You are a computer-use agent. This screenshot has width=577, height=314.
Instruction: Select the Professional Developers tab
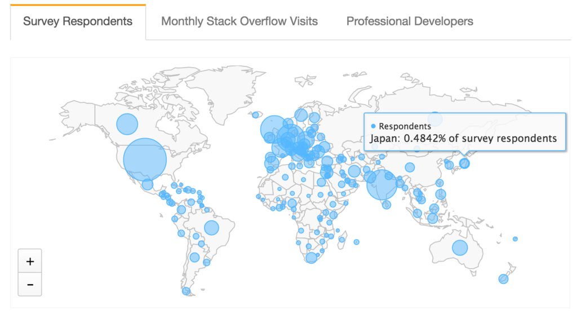click(410, 21)
